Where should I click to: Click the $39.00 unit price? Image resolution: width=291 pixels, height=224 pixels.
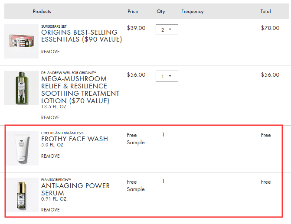pos(136,28)
